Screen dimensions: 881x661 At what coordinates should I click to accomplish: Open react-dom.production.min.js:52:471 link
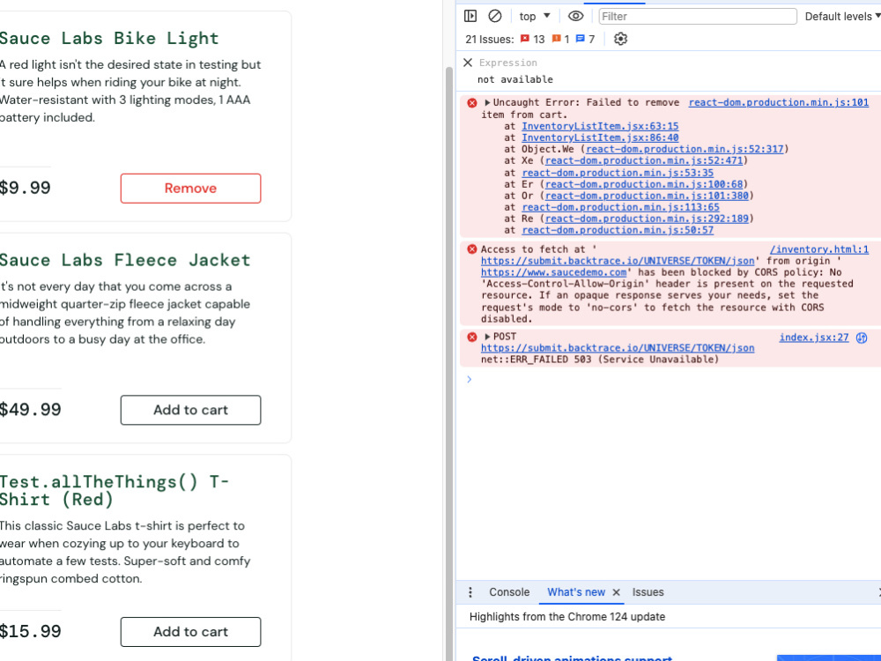tap(644, 160)
